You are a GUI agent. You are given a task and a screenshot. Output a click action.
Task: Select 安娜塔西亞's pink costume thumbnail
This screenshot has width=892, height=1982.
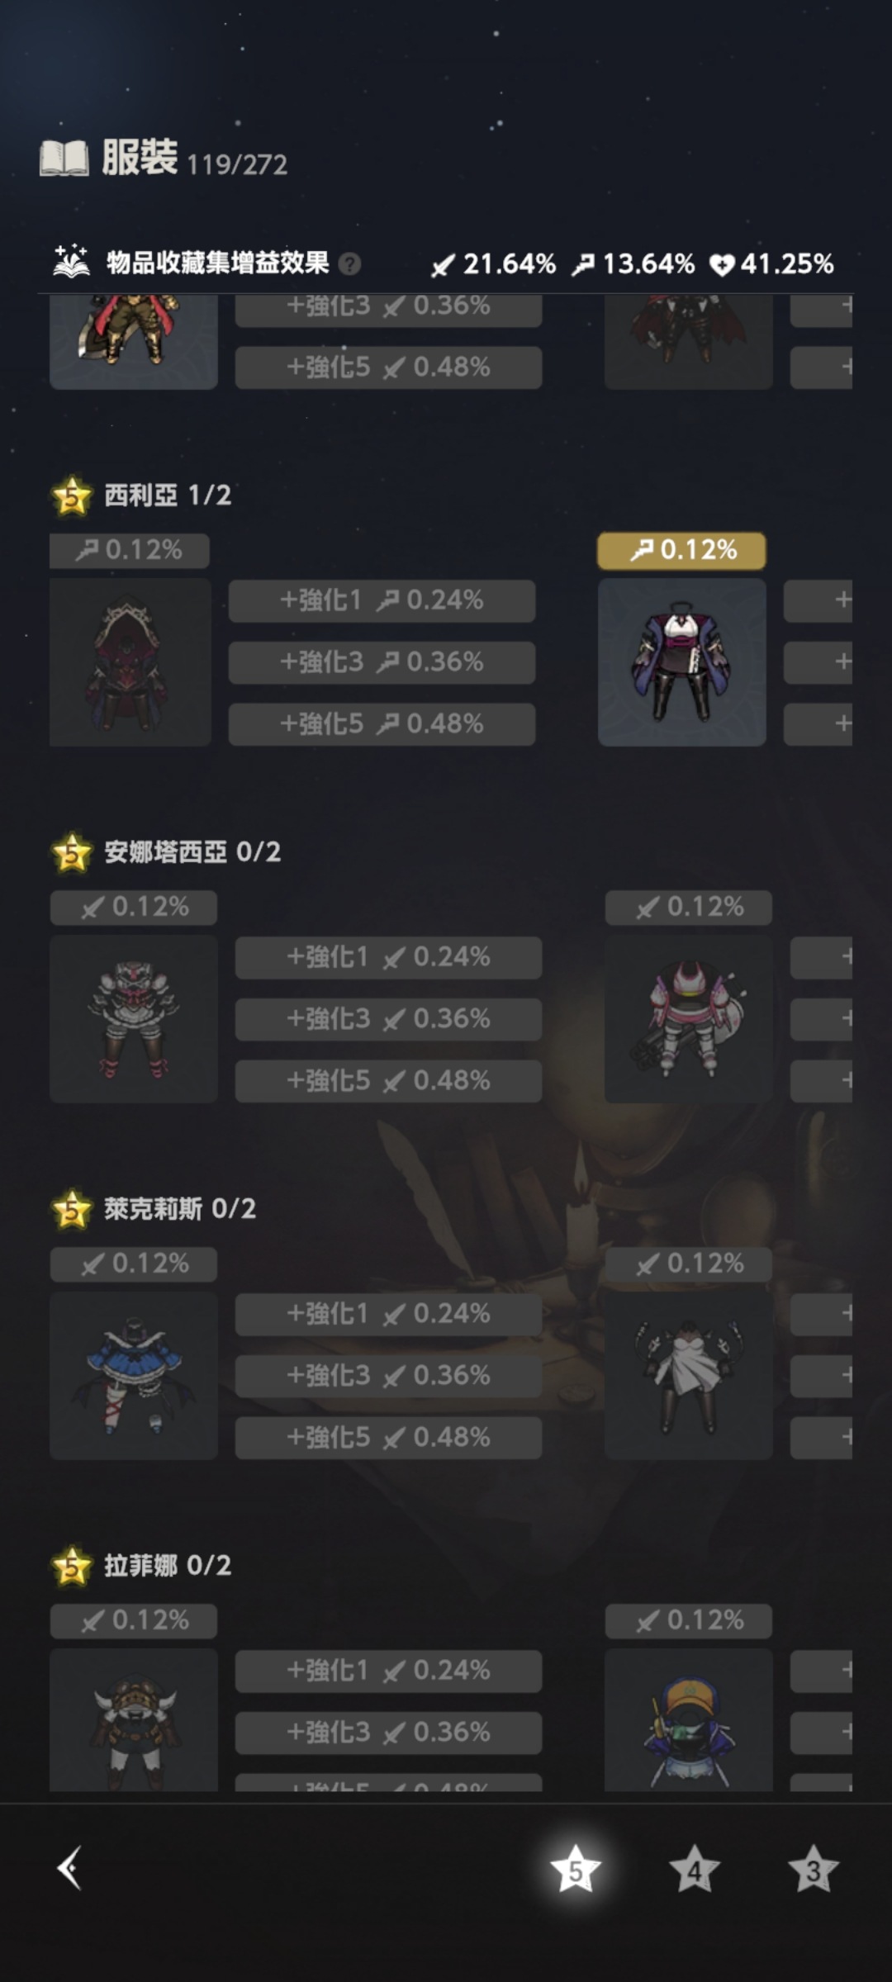pos(689,1019)
